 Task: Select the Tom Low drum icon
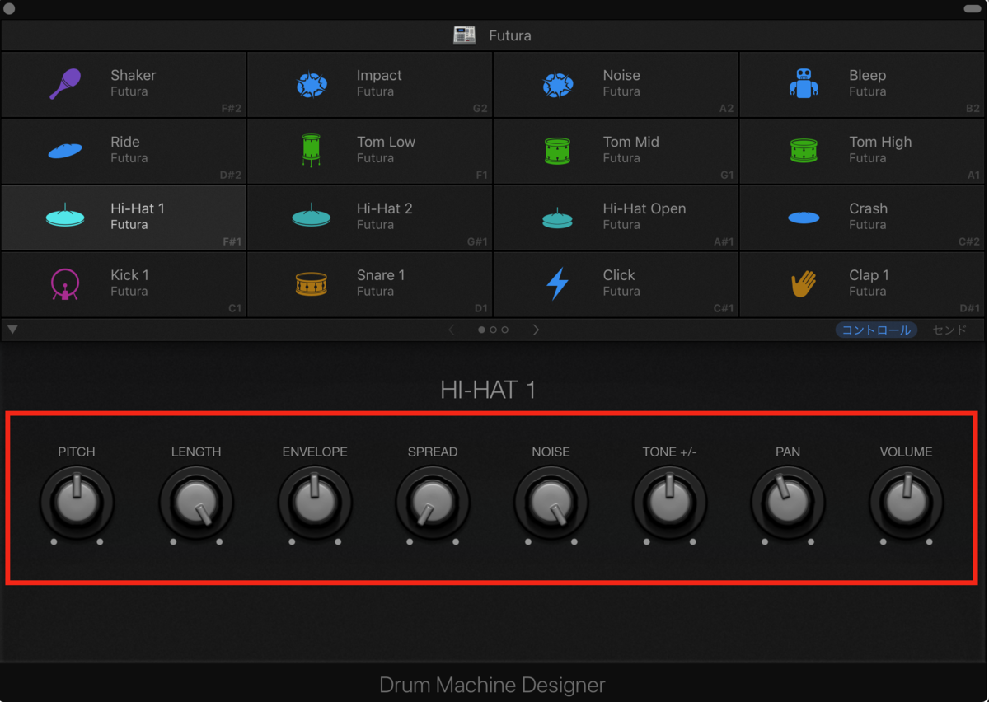pyautogui.click(x=312, y=151)
